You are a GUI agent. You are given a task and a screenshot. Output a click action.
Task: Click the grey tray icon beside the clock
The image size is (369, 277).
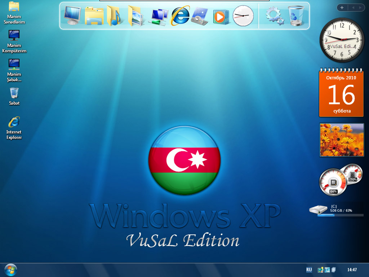coord(333,270)
